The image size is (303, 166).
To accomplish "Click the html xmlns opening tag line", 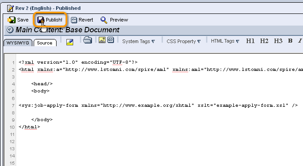I will pyautogui.click(x=161, y=70).
